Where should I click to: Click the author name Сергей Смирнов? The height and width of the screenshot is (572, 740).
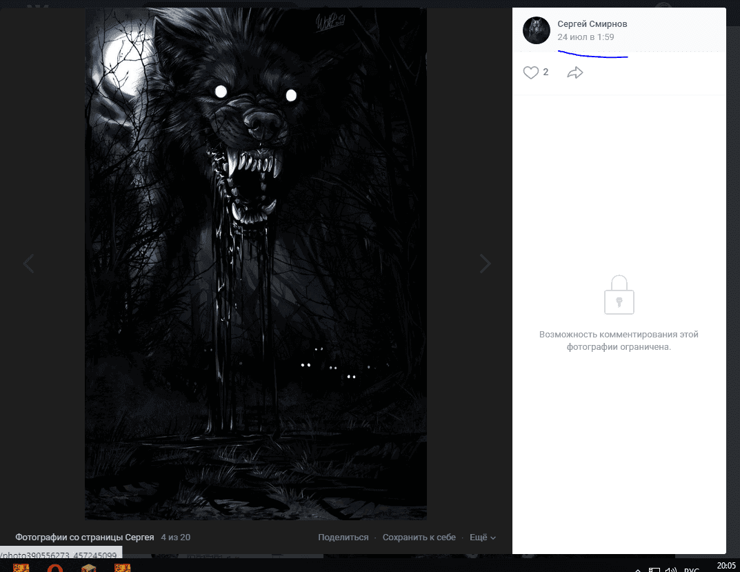tap(592, 24)
